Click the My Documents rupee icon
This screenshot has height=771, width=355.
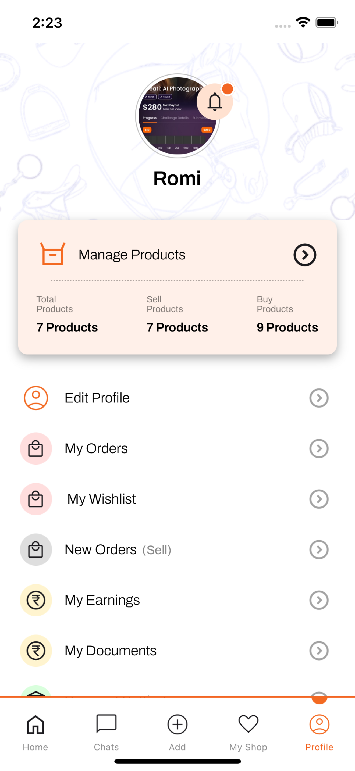click(x=36, y=651)
